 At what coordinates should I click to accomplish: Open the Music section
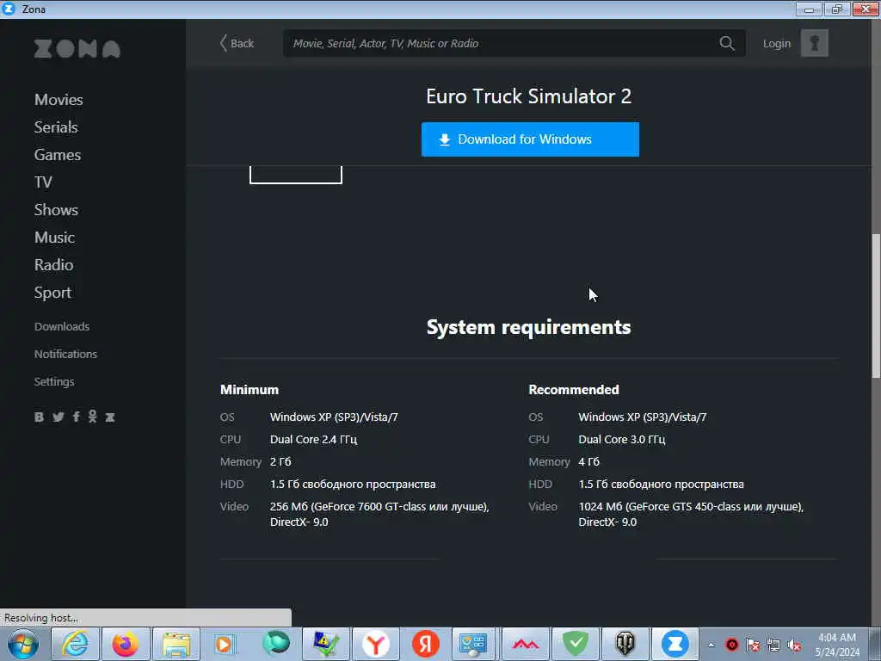54,238
